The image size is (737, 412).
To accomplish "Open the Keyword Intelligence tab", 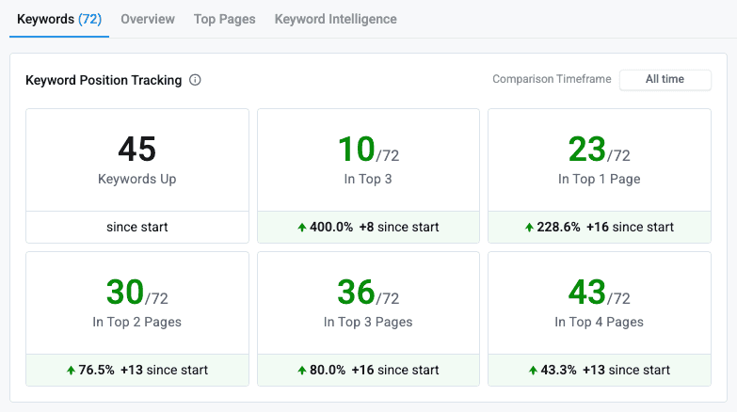I will (x=336, y=19).
